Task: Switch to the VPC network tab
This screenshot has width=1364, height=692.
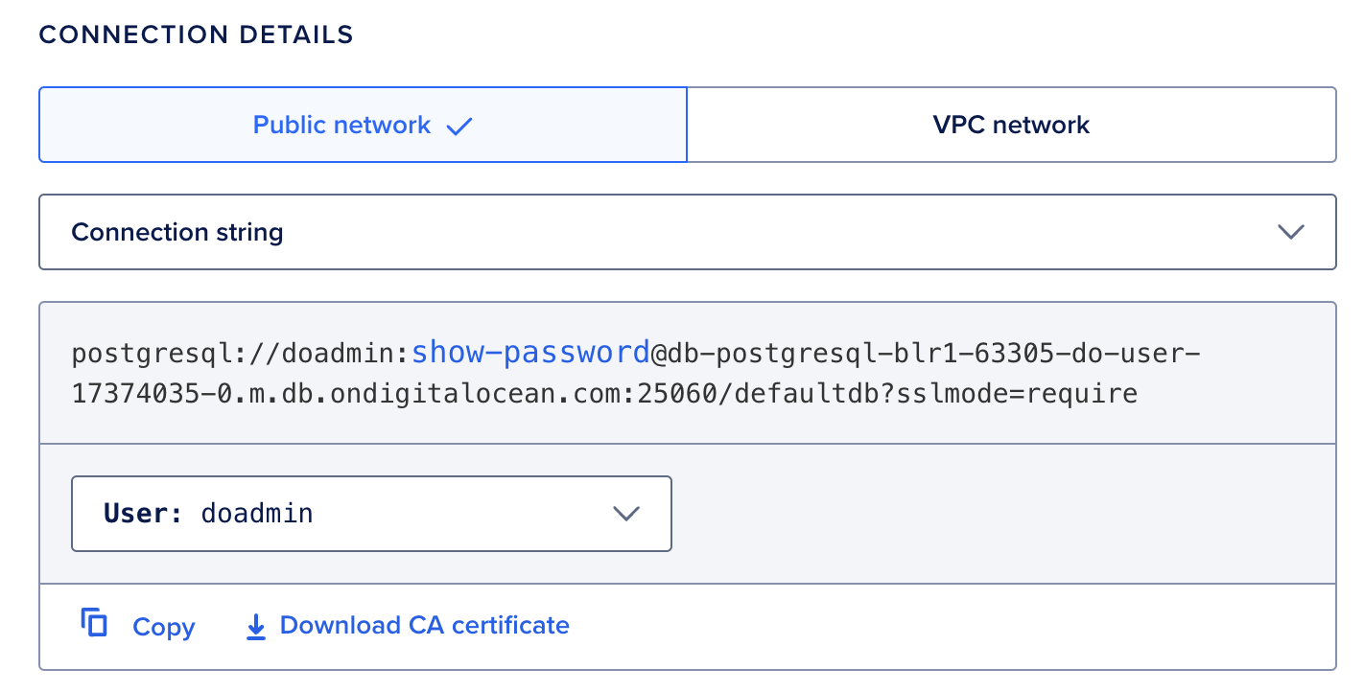Action: [1010, 125]
